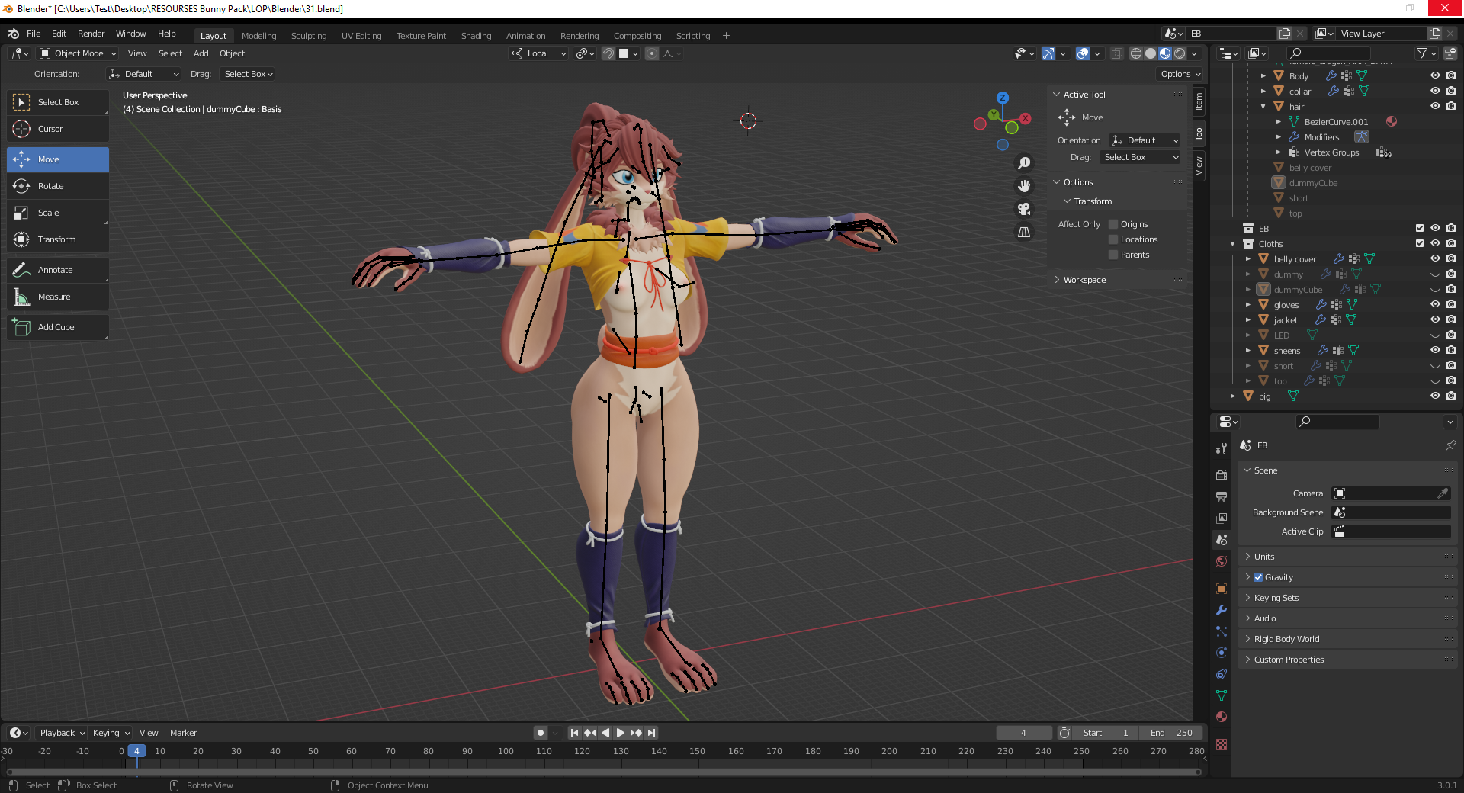The width and height of the screenshot is (1464, 793).
Task: Click the zoom view magnifier icon
Action: (1024, 163)
